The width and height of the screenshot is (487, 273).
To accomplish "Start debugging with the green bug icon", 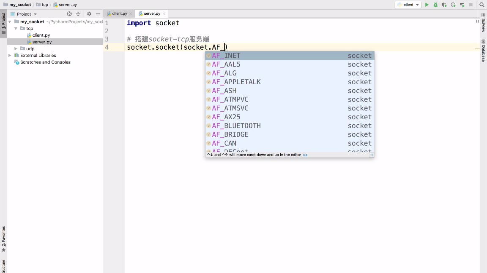I will pyautogui.click(x=435, y=5).
